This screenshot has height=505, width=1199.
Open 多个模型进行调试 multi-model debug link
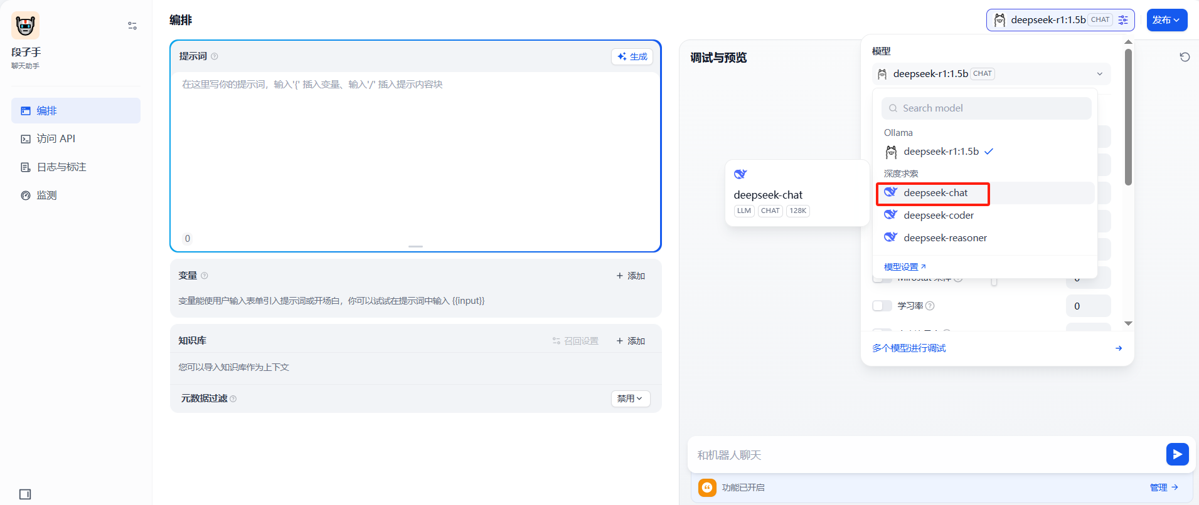pos(909,348)
